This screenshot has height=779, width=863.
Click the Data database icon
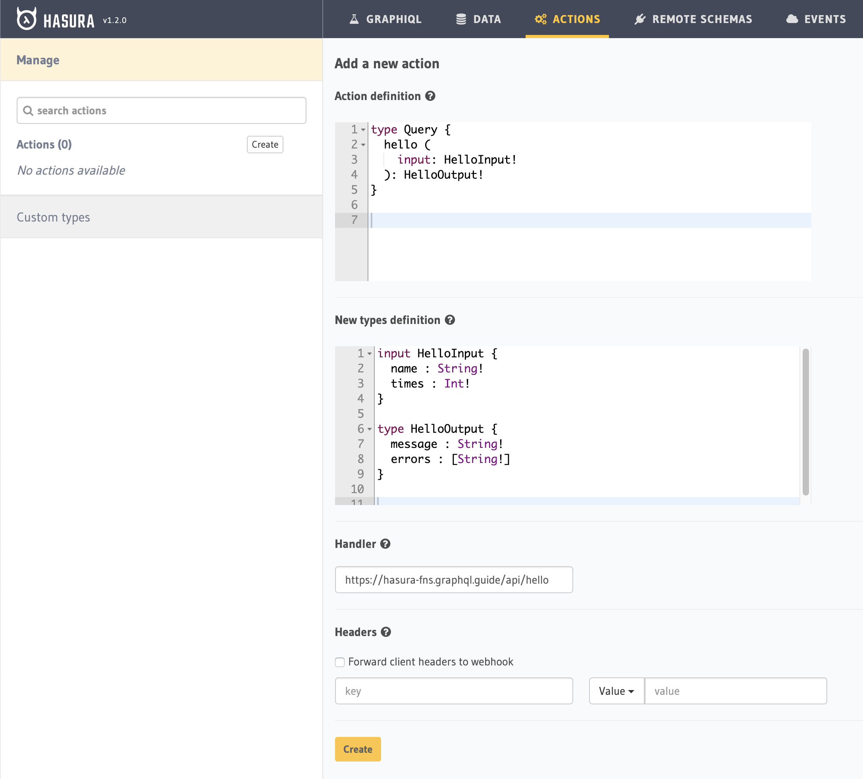pos(461,19)
